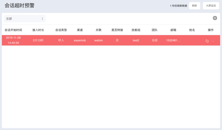Select the 2019-11-28 14:40:56 session start cell
Image resolution: width=222 pixels, height=130 pixels.
(x=13, y=40)
